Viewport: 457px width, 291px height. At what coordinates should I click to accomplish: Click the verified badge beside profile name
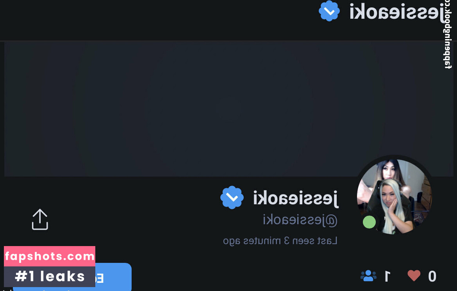tap(232, 197)
